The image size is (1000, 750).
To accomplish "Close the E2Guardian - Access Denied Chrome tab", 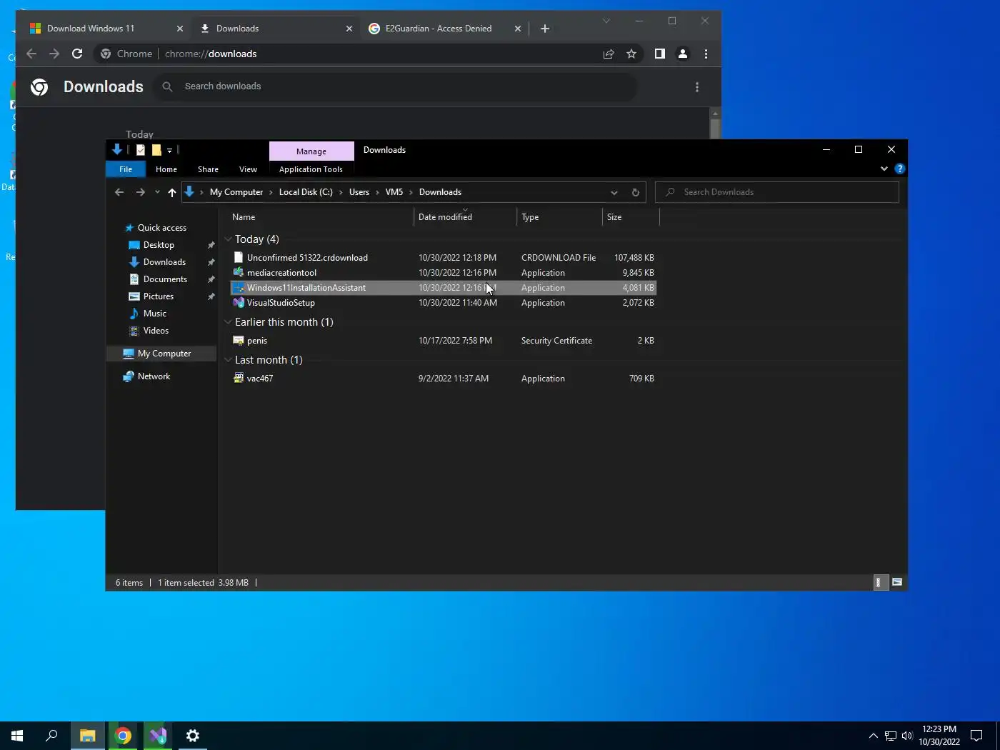I will 518,29.
